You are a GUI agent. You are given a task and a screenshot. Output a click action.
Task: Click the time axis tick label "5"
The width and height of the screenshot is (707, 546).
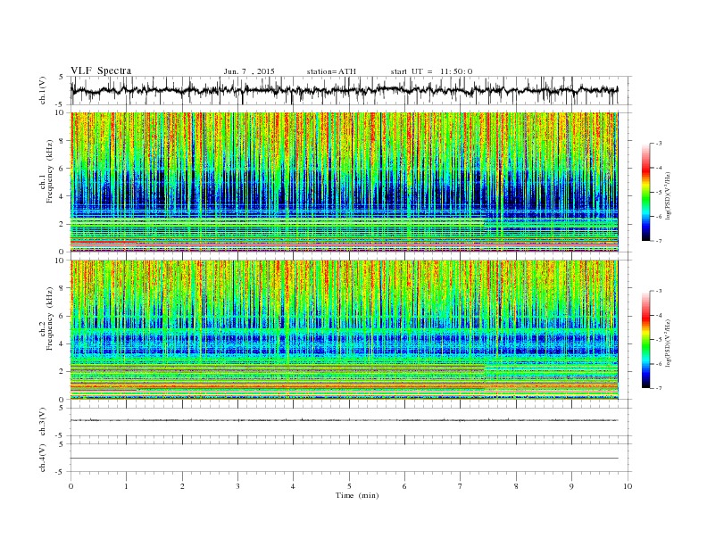349,486
